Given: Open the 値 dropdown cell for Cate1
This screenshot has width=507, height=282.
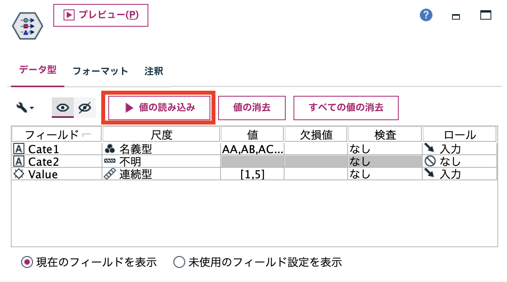Looking at the screenshot, I should coord(252,148).
